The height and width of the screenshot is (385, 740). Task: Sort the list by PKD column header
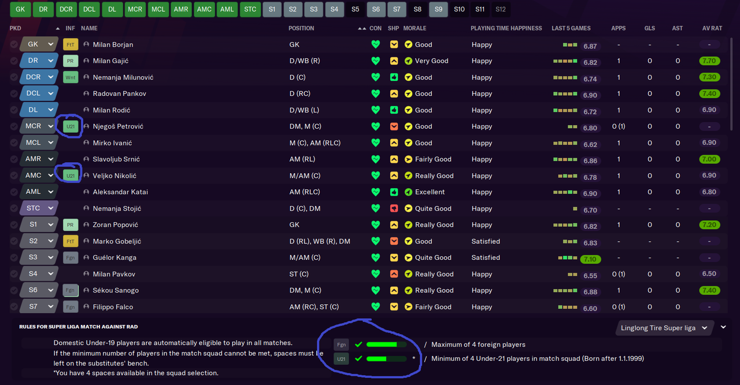pos(16,28)
